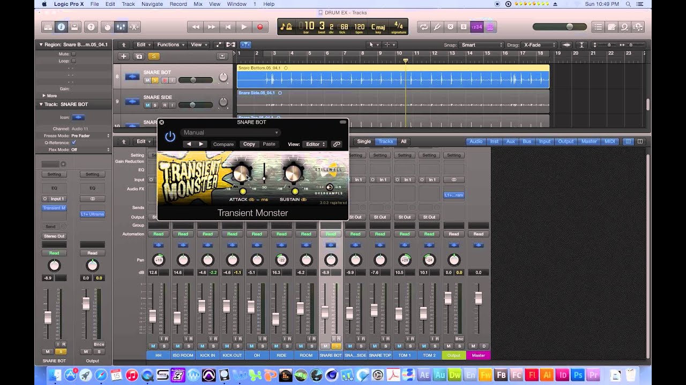This screenshot has width=686, height=385.
Task: Mute the SNARE BOT track header
Action: tap(147, 80)
